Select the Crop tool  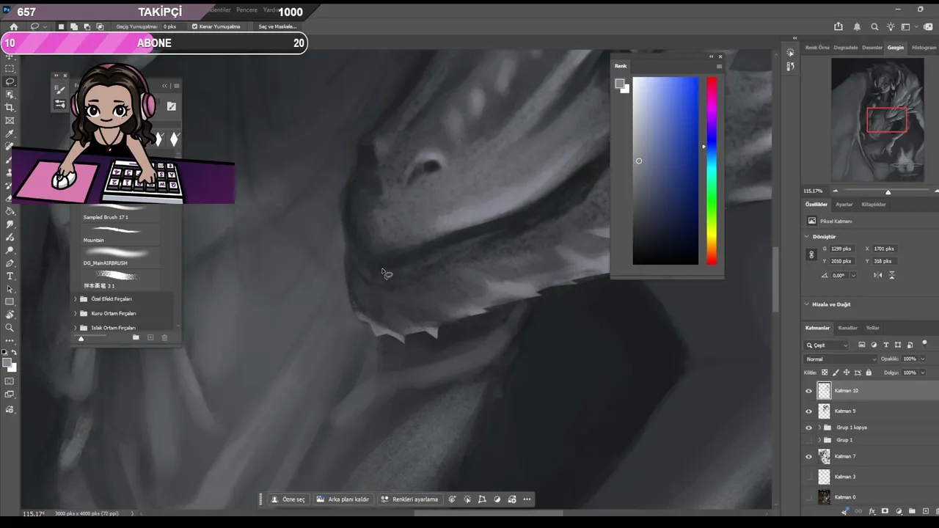coord(10,107)
